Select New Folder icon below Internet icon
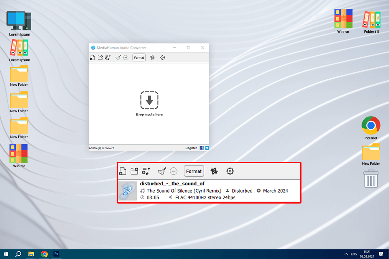Viewport: 389px width, 259px height. point(371,155)
